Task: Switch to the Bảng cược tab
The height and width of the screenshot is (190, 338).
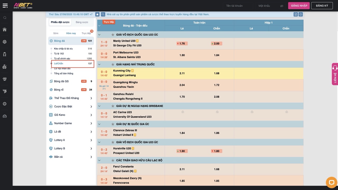Action: (82, 22)
